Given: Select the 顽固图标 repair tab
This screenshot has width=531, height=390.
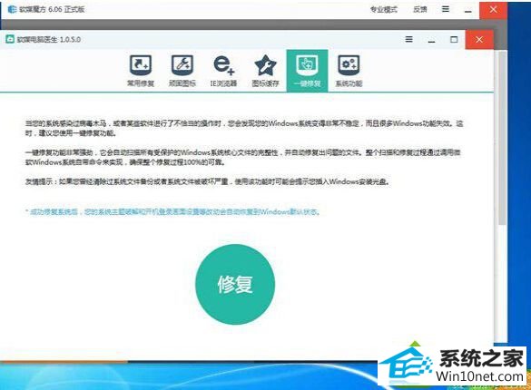Looking at the screenshot, I should click(182, 71).
